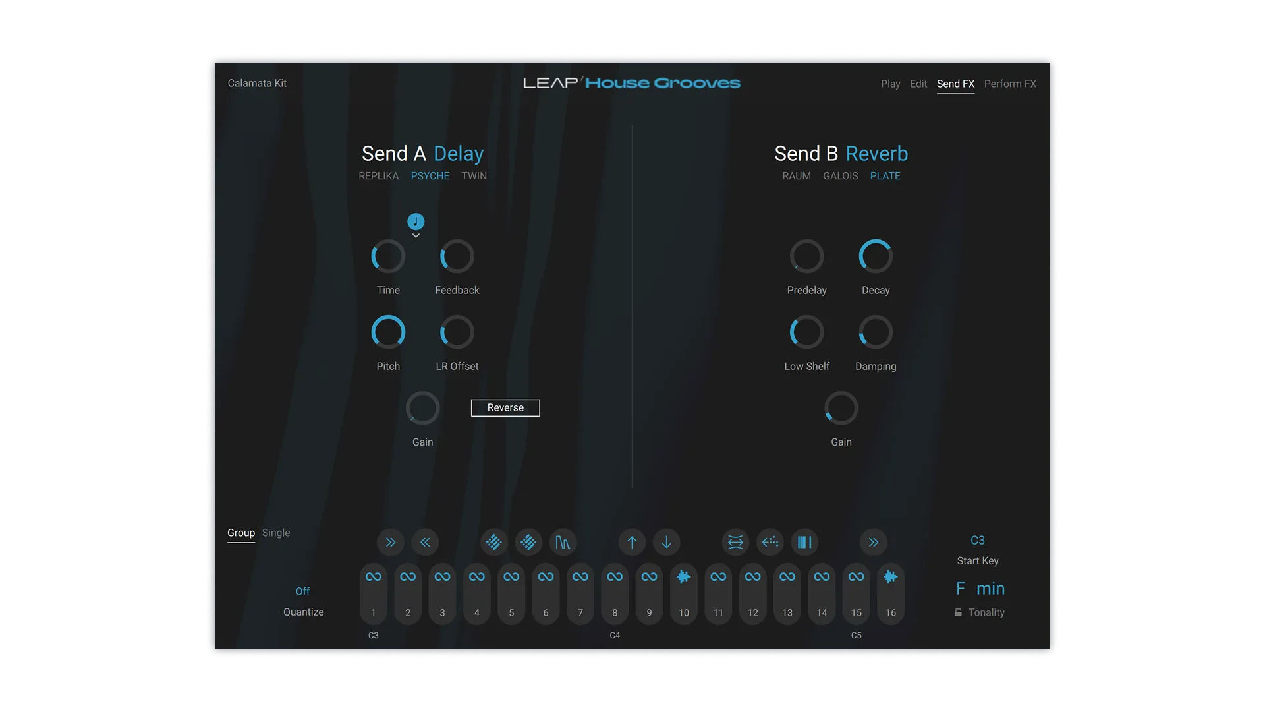
Task: Click the double left chevron icon
Action: [x=425, y=542]
